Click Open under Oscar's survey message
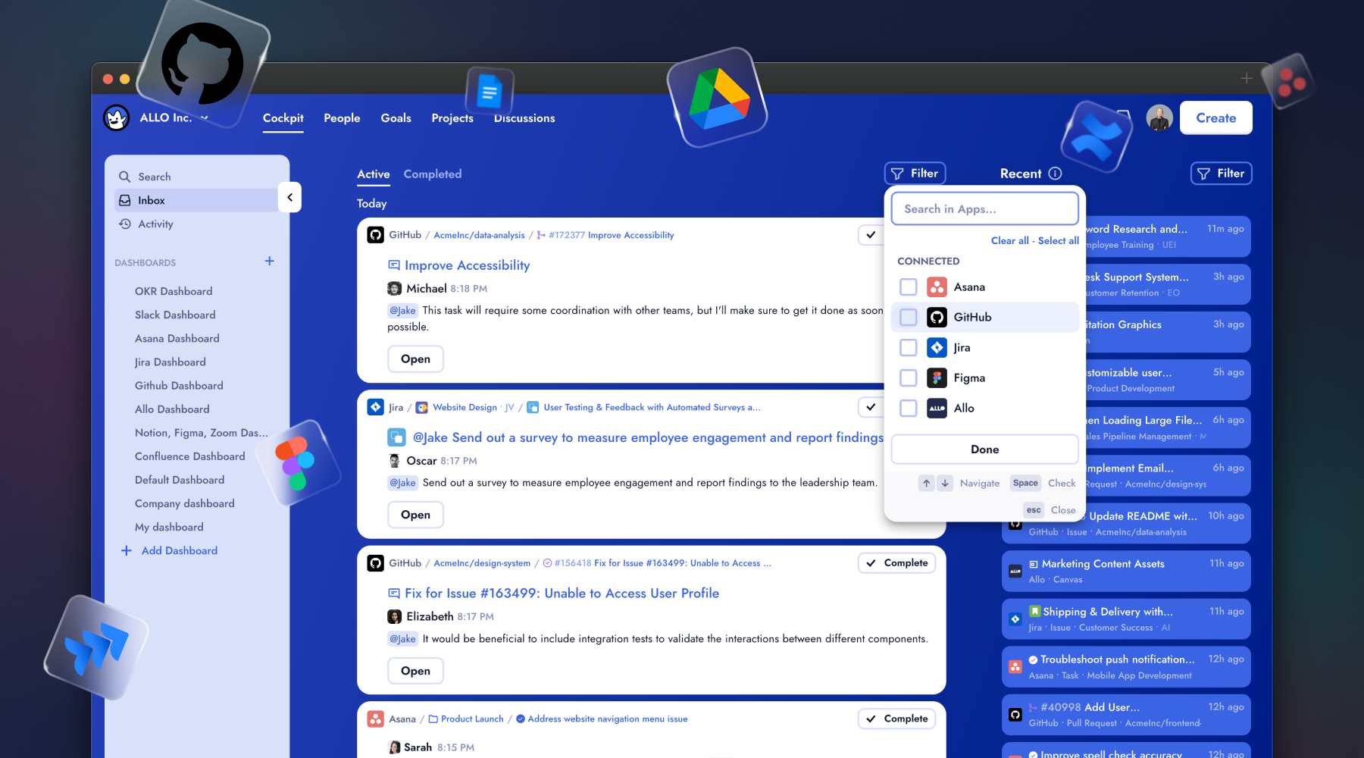 pos(415,515)
